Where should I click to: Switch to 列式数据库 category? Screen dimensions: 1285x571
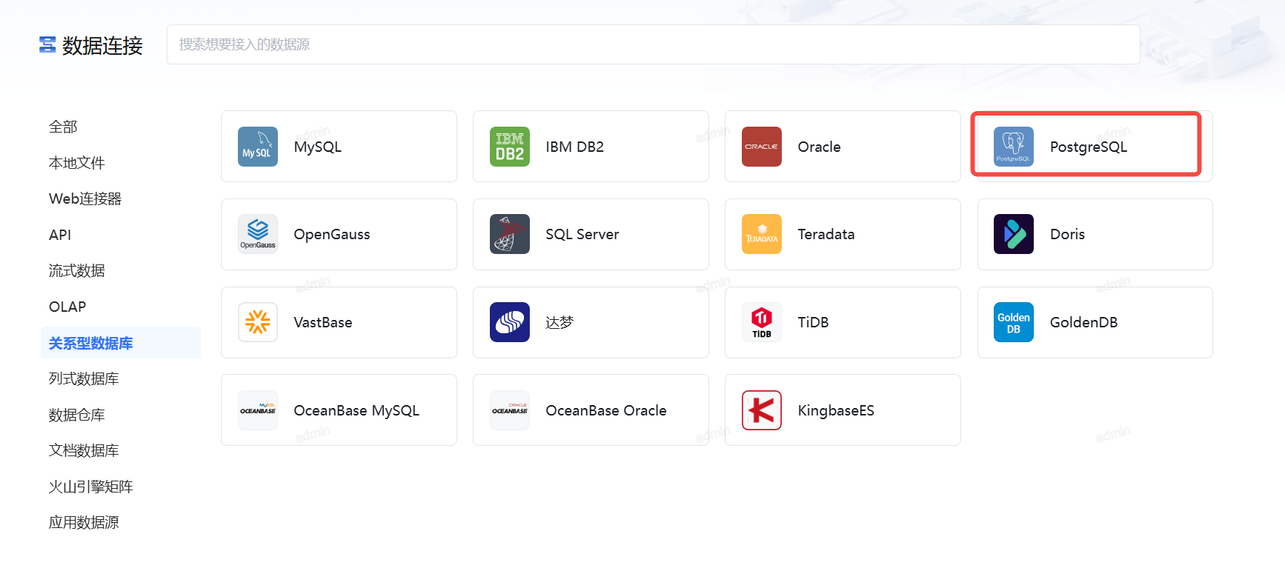point(84,378)
